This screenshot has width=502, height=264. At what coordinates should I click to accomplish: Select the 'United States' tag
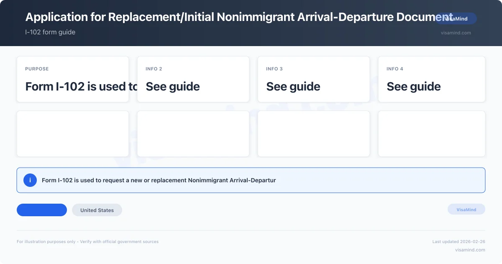click(x=97, y=210)
